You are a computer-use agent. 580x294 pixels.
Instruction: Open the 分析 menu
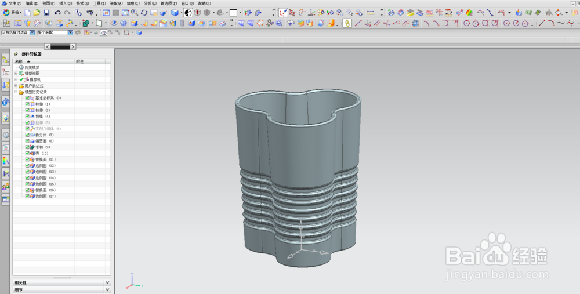[x=150, y=3]
